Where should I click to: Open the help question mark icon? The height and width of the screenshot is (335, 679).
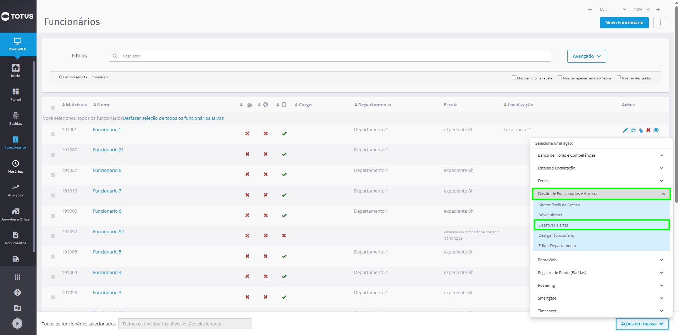17,292
